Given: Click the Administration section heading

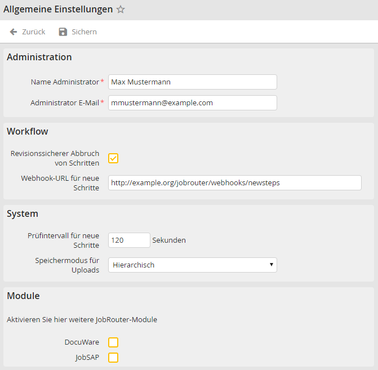Looking at the screenshot, I should (x=39, y=57).
